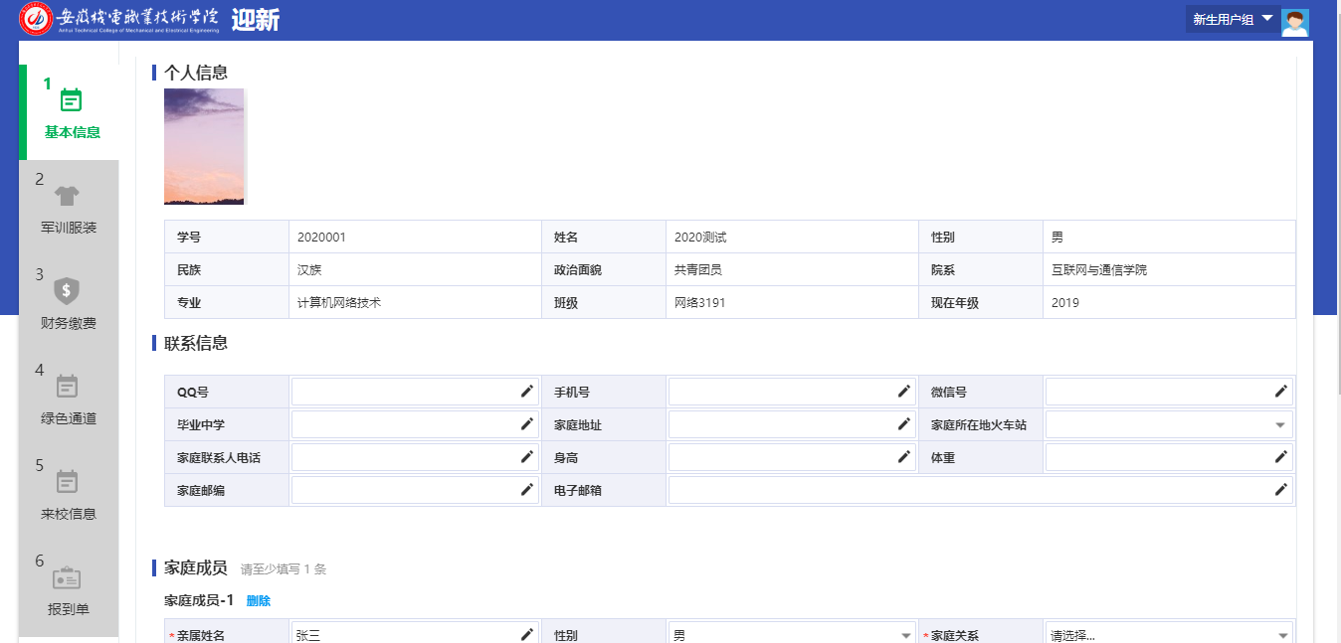Click the pencil icon in the 微信号 field

(1281, 392)
